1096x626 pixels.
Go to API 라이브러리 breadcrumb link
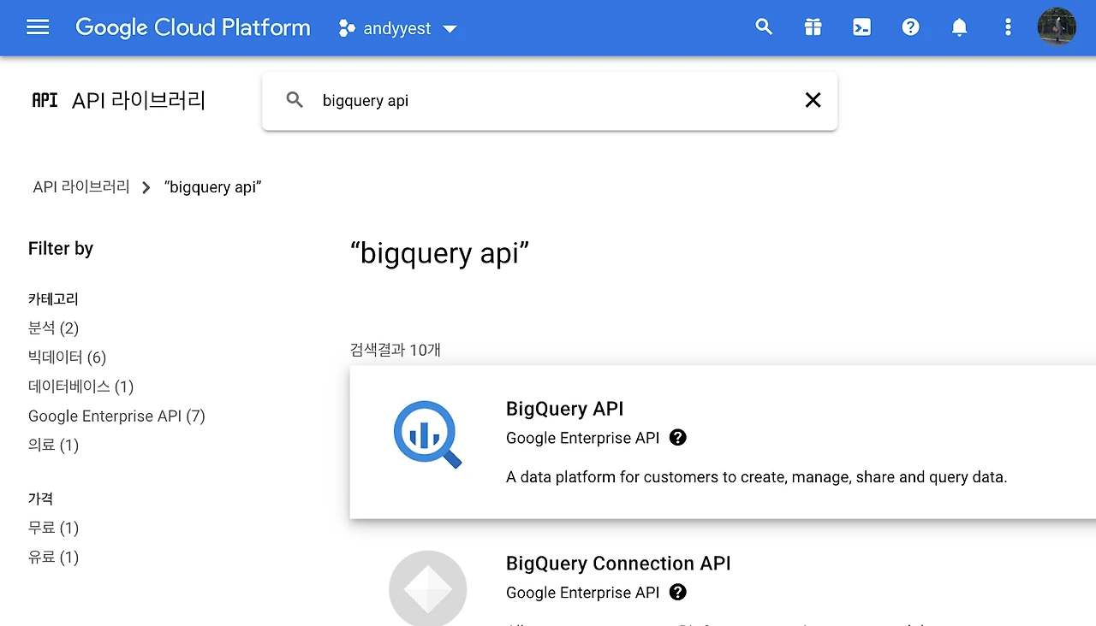[81, 186]
